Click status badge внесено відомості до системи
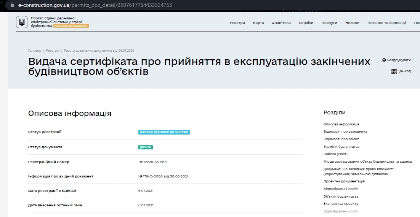Screen dimensions: 420x217 pyautogui.click(x=164, y=132)
